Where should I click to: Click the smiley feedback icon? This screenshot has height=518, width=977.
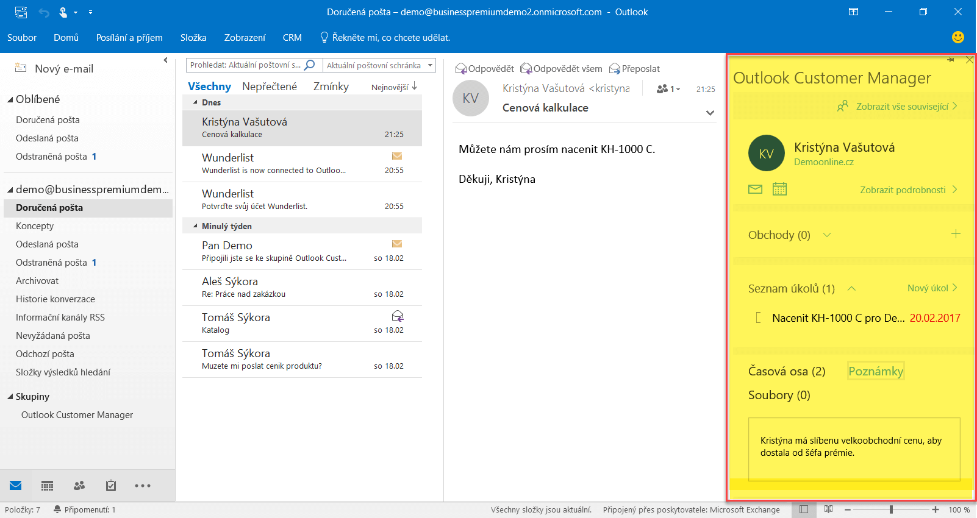click(958, 37)
